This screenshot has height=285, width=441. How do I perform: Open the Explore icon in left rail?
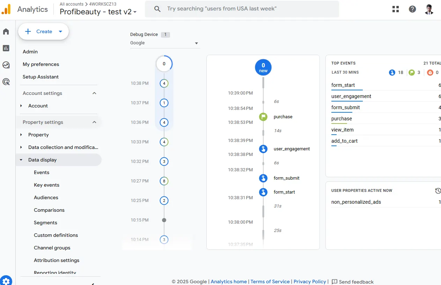[x=6, y=65]
